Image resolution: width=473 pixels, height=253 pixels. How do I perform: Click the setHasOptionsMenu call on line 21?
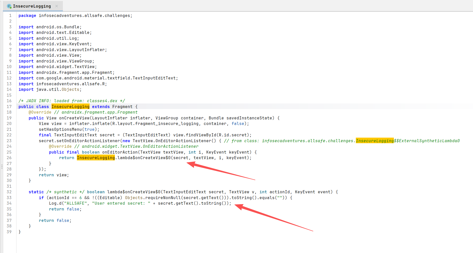[60, 129]
